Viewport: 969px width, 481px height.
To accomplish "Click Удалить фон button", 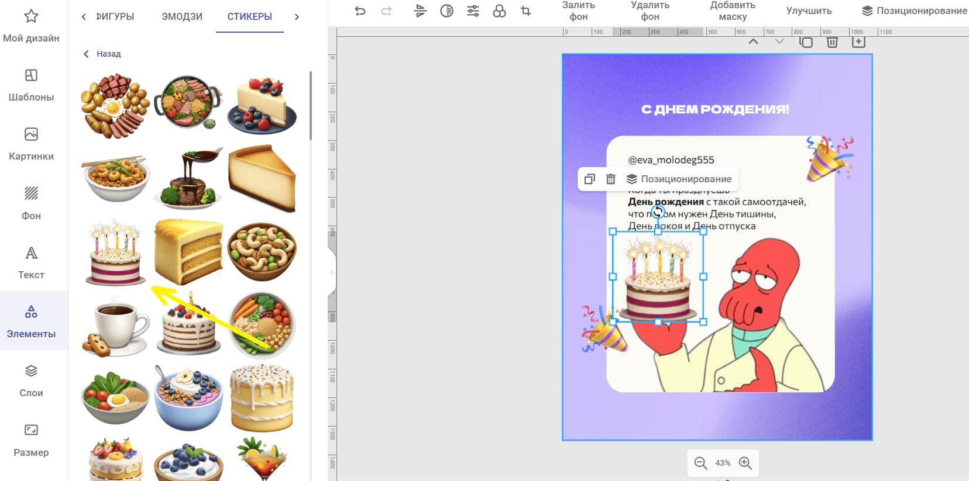I will pyautogui.click(x=650, y=11).
